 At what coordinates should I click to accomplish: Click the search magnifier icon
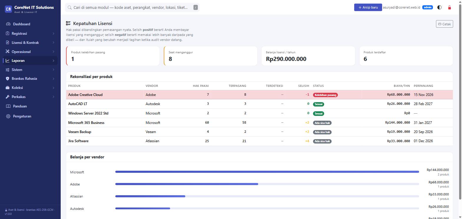coord(70,8)
